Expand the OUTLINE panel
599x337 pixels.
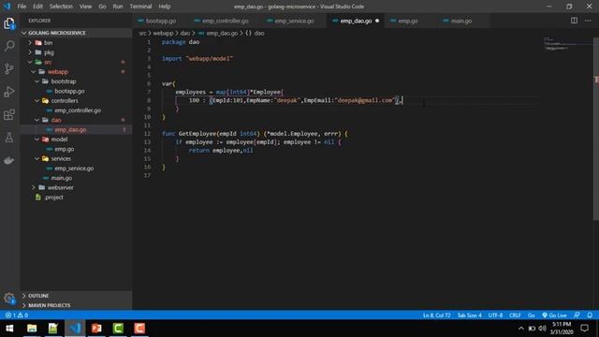pyautogui.click(x=76, y=296)
